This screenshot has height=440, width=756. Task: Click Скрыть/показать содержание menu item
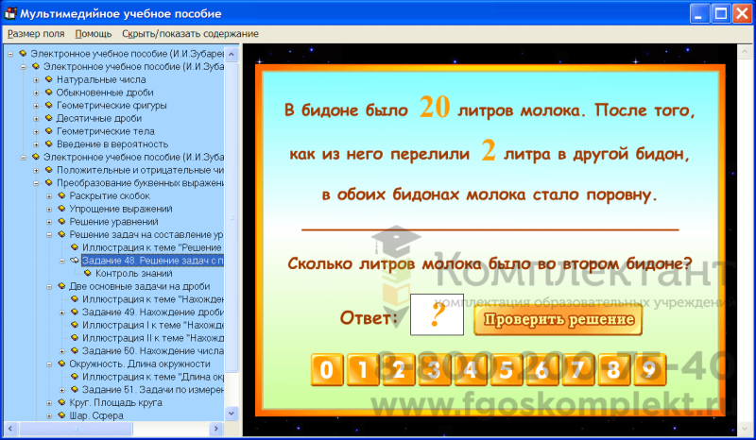(x=191, y=34)
